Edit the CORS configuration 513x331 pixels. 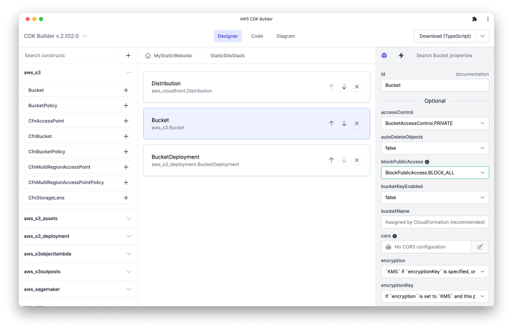(480, 247)
